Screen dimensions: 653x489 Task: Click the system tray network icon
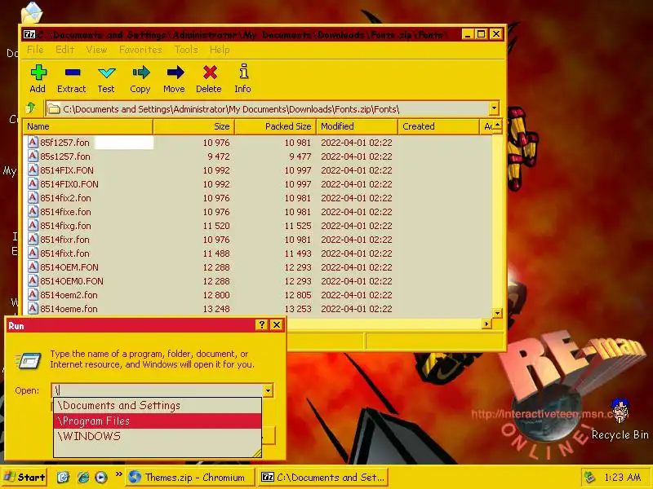point(589,477)
